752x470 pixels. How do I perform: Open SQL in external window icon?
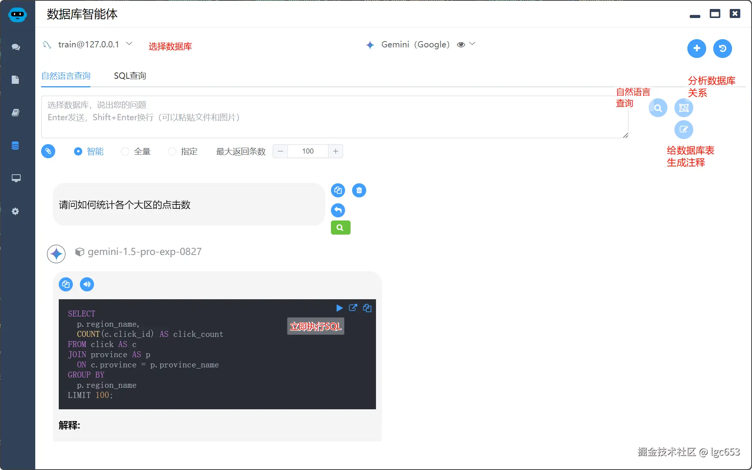pos(353,308)
